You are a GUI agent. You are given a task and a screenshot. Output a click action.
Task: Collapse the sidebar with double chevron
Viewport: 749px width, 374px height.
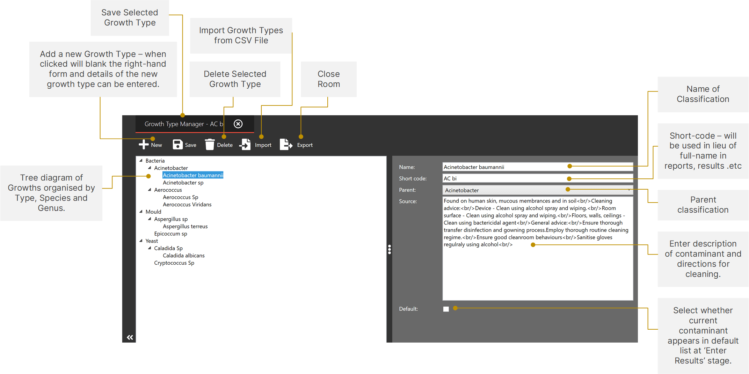130,337
